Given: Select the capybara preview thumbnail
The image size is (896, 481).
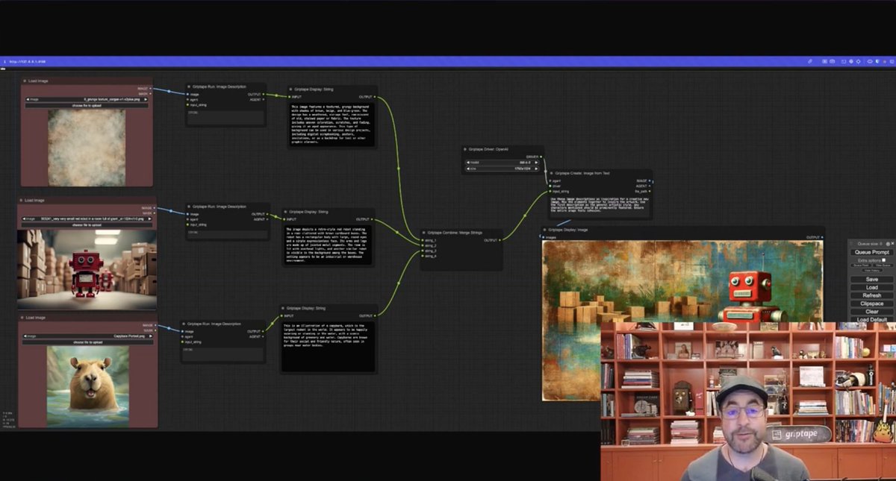Looking at the screenshot, I should click(87, 386).
